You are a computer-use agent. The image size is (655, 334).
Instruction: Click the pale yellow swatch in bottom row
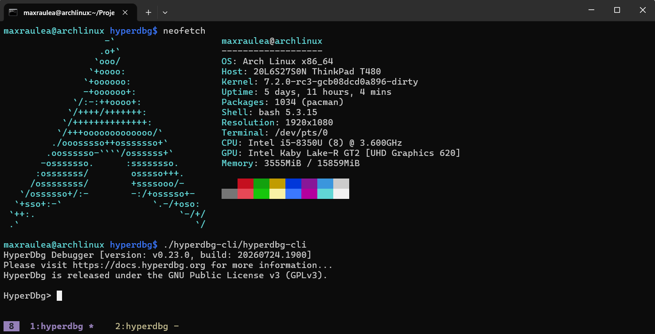[x=277, y=194]
